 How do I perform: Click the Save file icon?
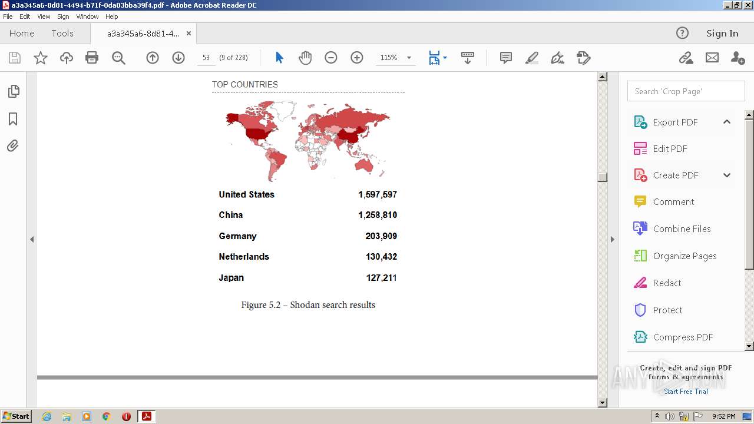click(x=15, y=58)
